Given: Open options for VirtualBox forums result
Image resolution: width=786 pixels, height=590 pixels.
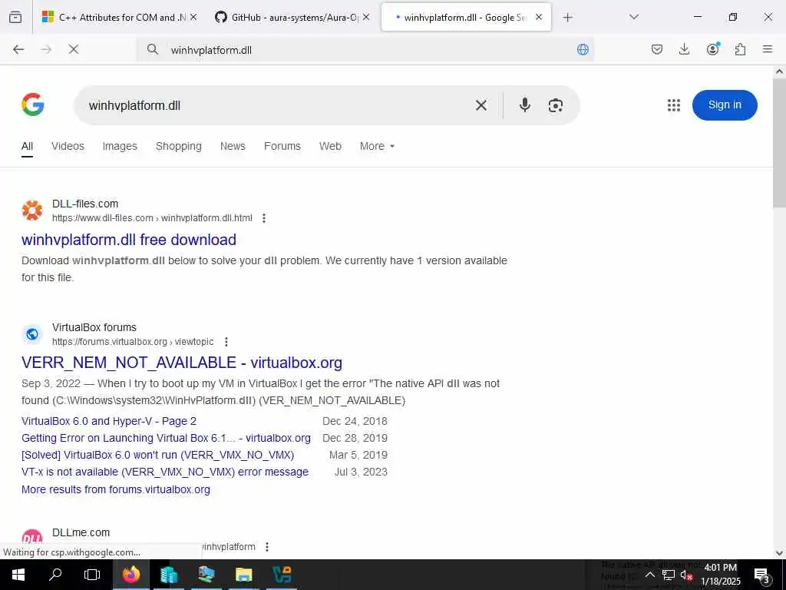Looking at the screenshot, I should pos(226,342).
